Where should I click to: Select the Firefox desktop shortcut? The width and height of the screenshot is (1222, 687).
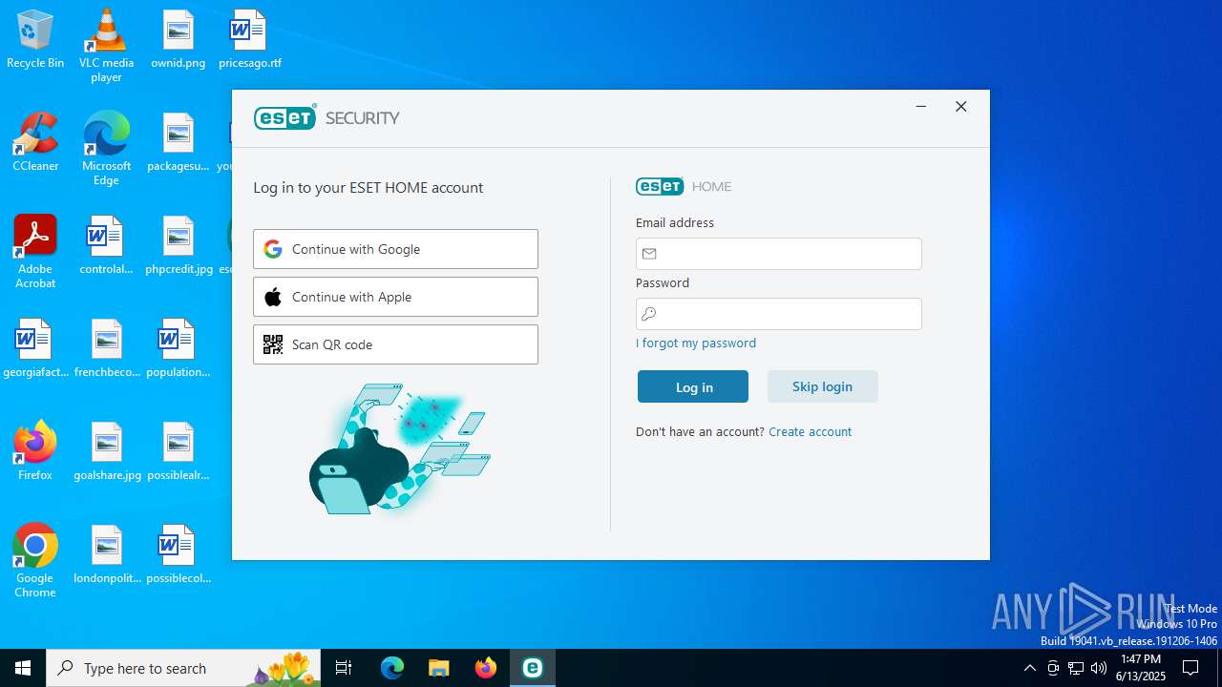35,452
